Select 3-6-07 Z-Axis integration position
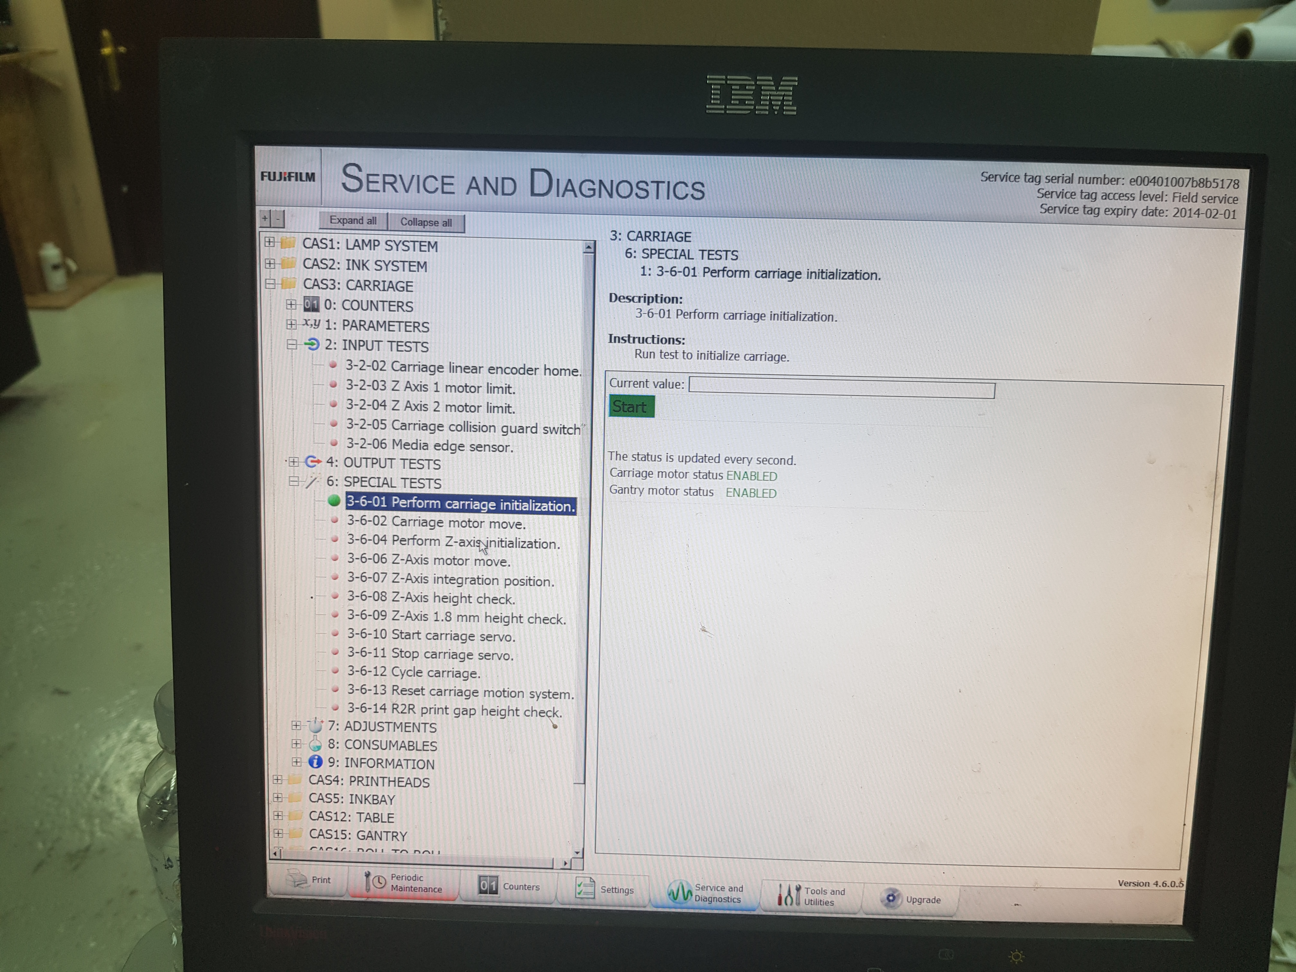Image resolution: width=1296 pixels, height=972 pixels. click(x=450, y=580)
